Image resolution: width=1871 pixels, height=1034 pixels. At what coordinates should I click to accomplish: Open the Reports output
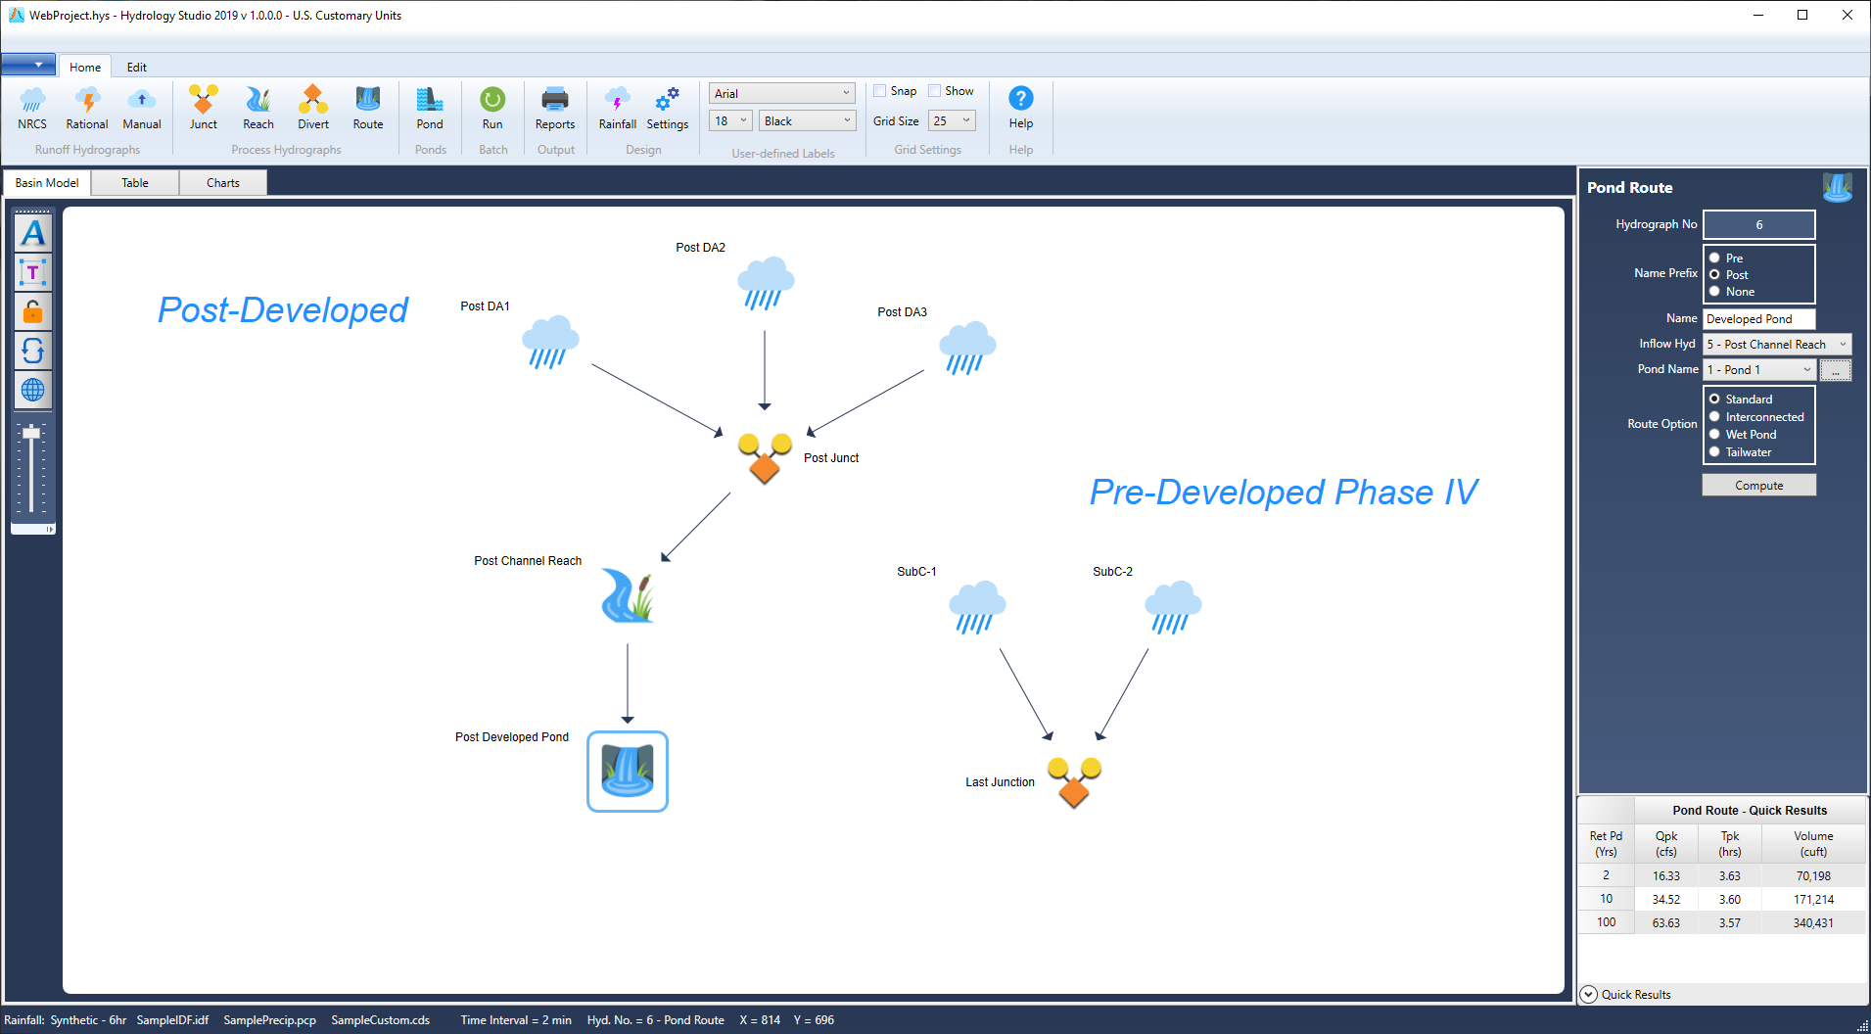[555, 108]
